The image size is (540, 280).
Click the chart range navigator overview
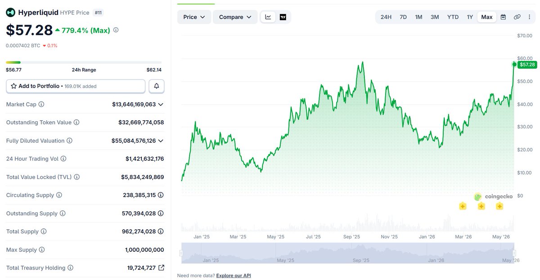pyautogui.click(x=348, y=253)
